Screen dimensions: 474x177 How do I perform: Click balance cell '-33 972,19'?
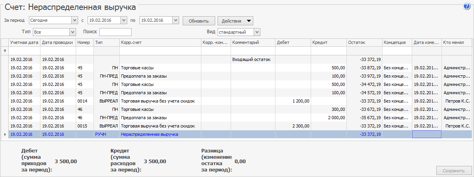(x=364, y=76)
